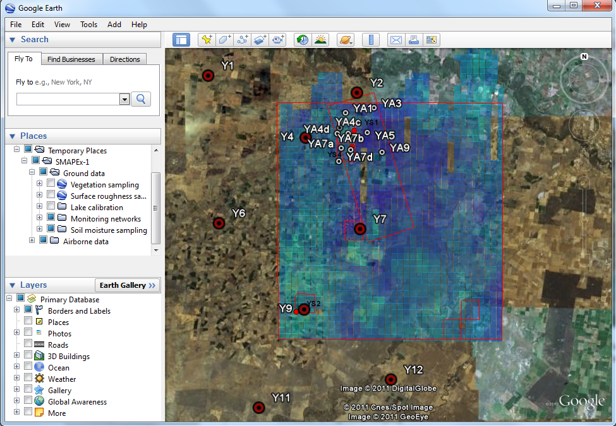Viewport: 616px width, 426px height.
Task: Open the Fly To history dropdown
Action: [124, 99]
